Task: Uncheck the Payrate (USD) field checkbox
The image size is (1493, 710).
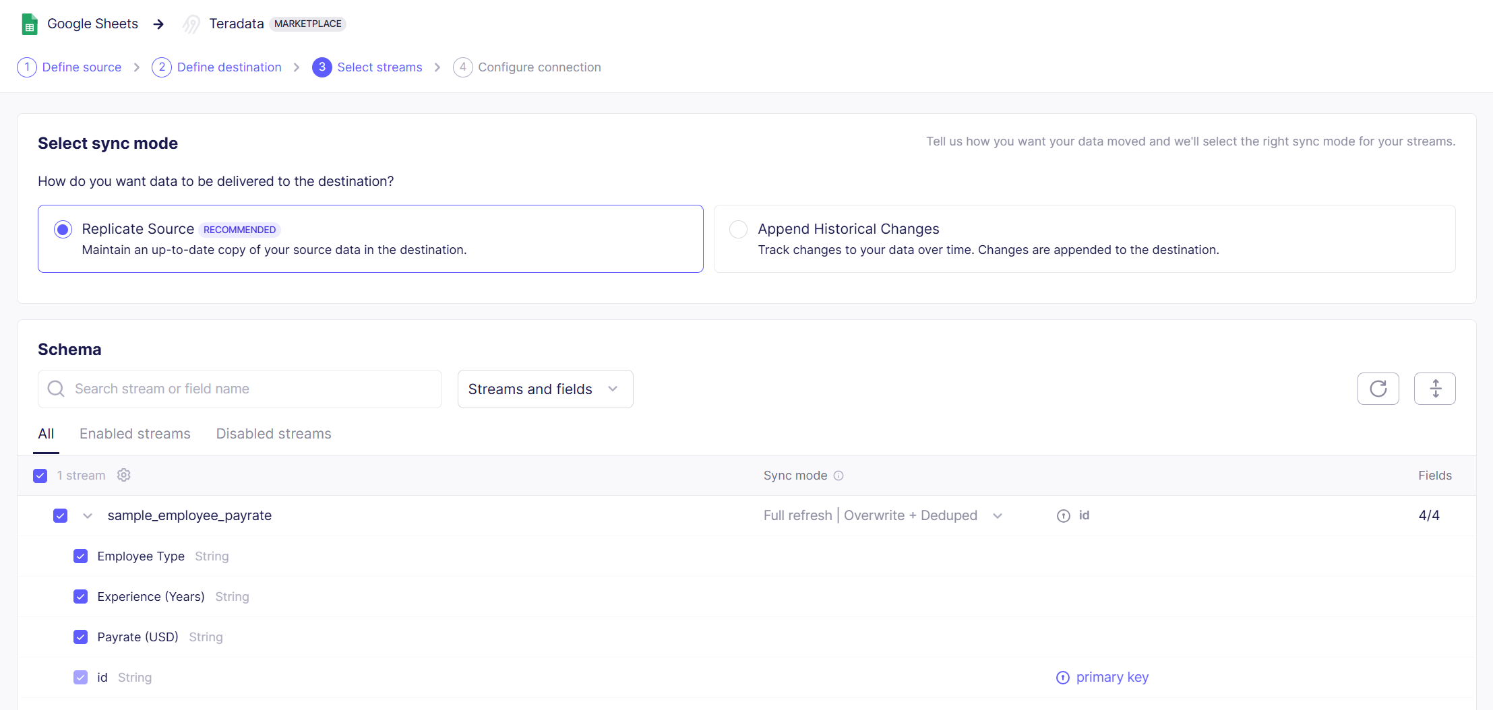Action: click(x=81, y=637)
